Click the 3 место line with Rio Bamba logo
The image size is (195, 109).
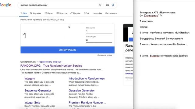click(164, 56)
